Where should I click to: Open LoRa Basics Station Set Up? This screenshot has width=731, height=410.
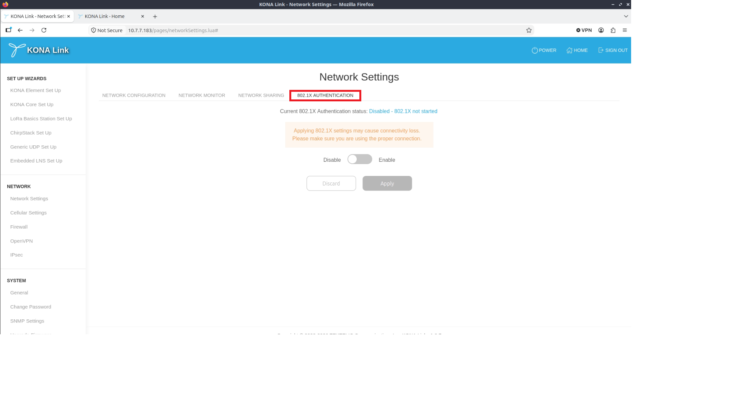point(41,119)
